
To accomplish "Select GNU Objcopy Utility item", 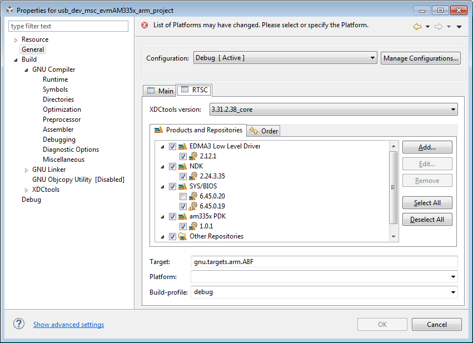I will tap(78, 180).
